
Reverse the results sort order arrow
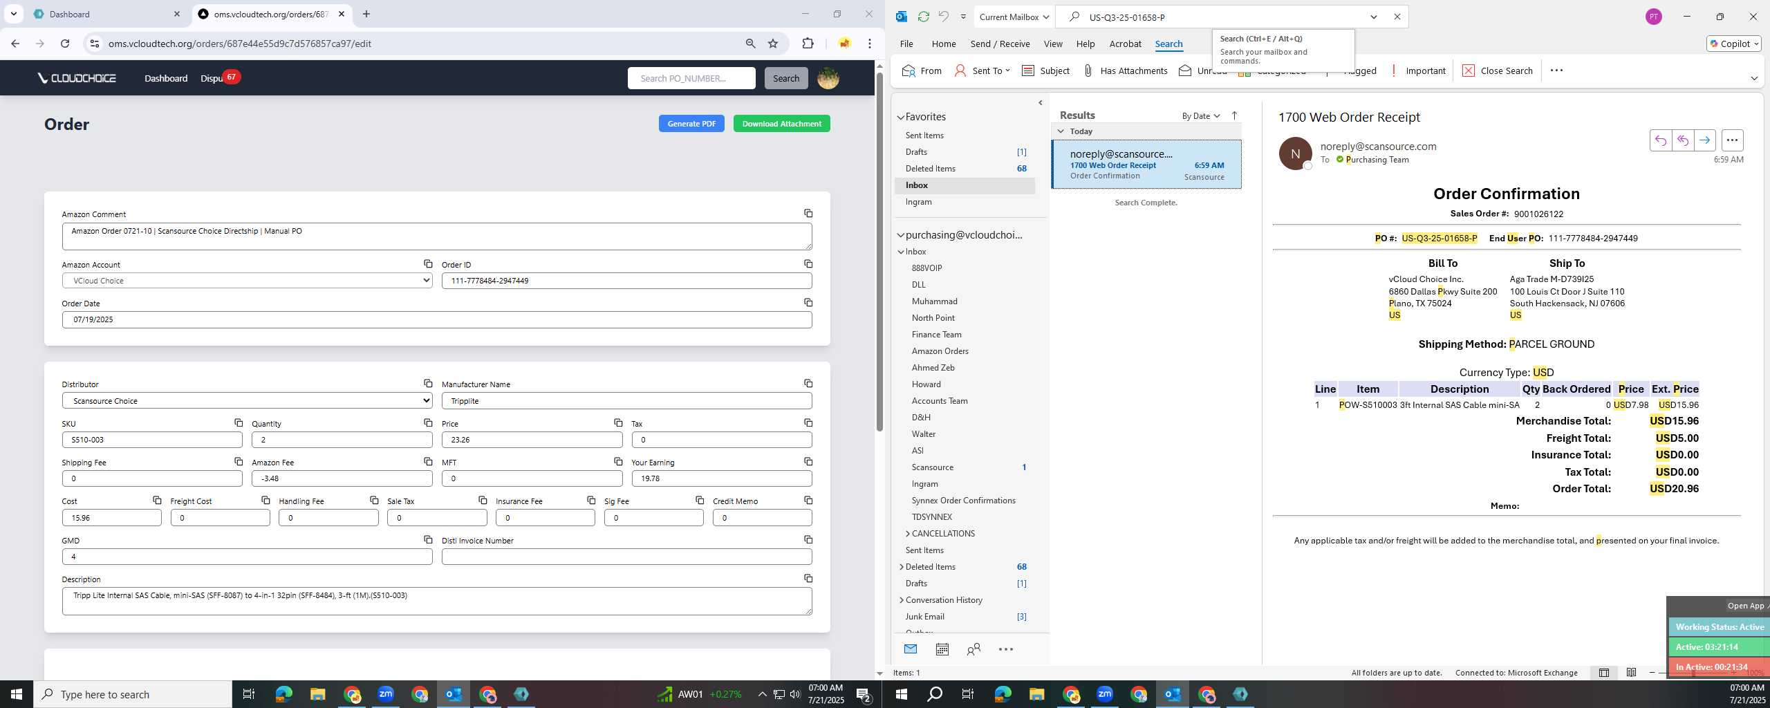(x=1234, y=115)
